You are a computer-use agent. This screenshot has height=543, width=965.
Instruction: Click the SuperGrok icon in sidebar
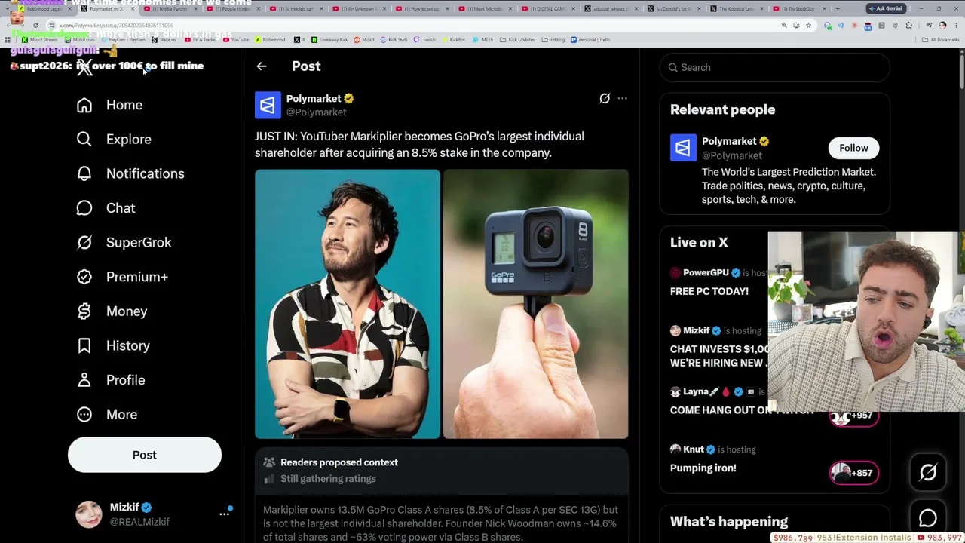tap(84, 243)
